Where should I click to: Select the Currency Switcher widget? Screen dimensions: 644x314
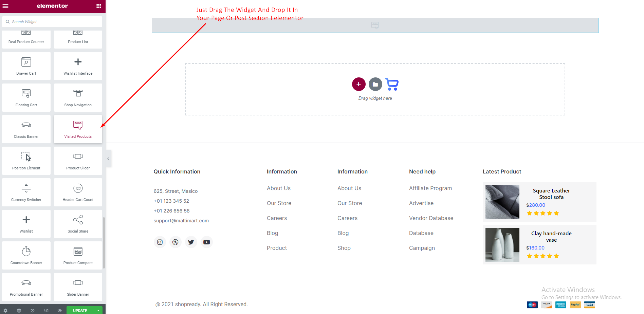point(26,192)
